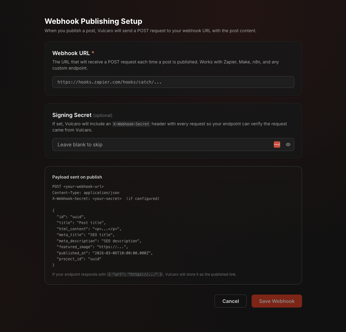Click the "meta_description" payload line
The image size is (346, 332).
click(x=99, y=241)
